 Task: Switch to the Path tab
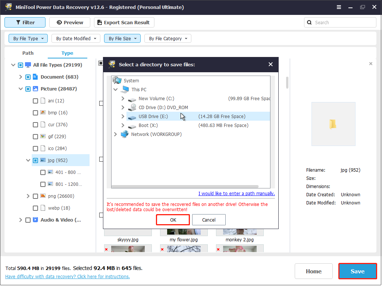click(x=28, y=53)
